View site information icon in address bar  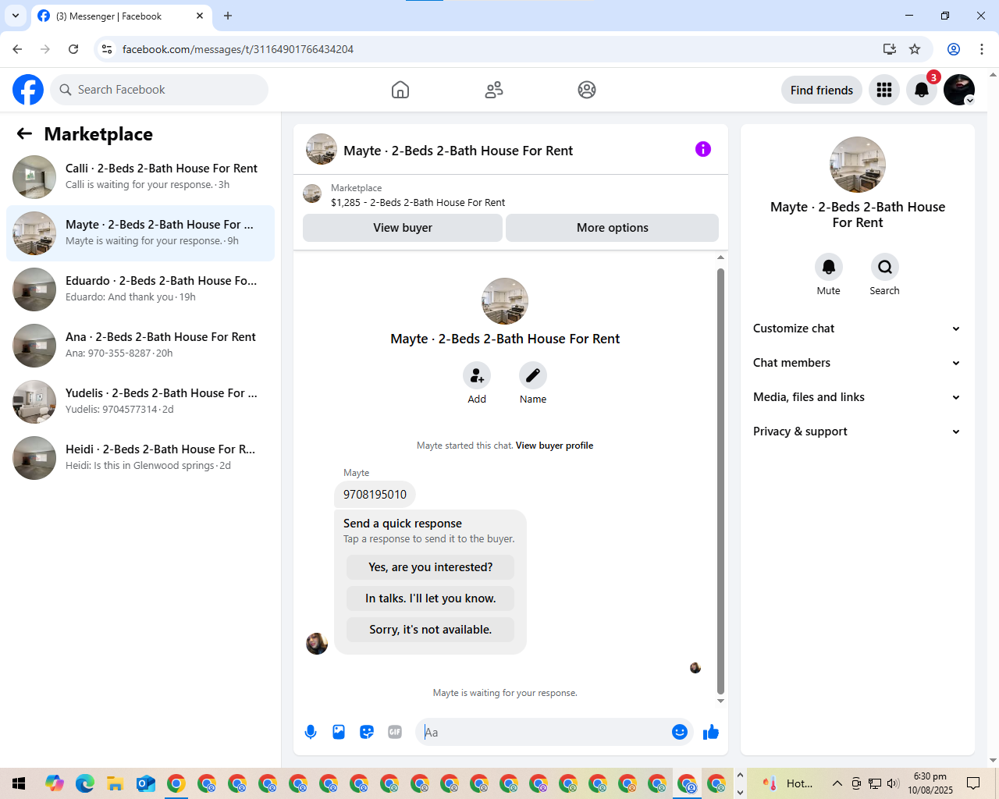pos(108,49)
